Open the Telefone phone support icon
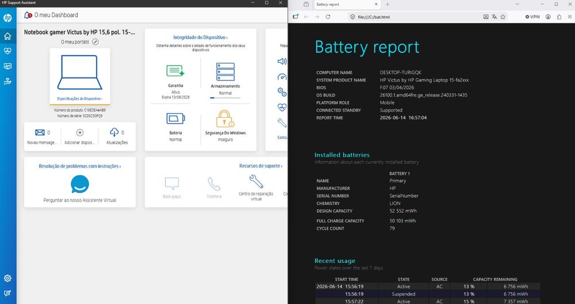The image size is (575, 304). pyautogui.click(x=214, y=184)
